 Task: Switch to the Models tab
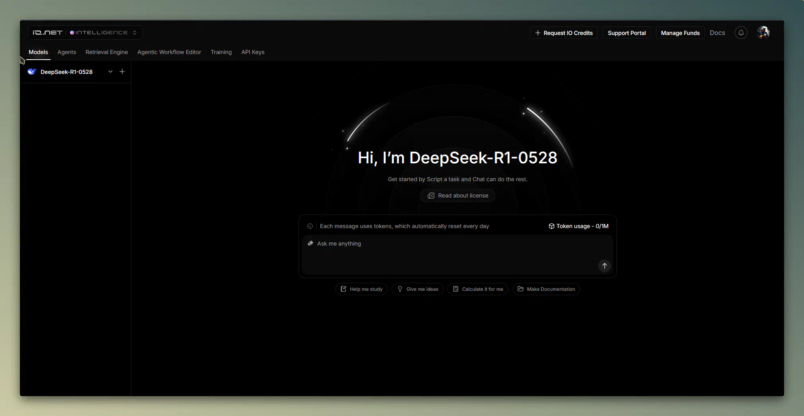point(38,52)
